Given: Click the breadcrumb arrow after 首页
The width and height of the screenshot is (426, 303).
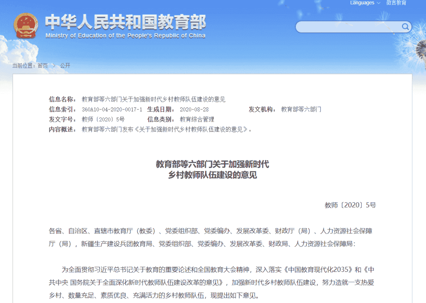Looking at the screenshot, I should [x=54, y=66].
